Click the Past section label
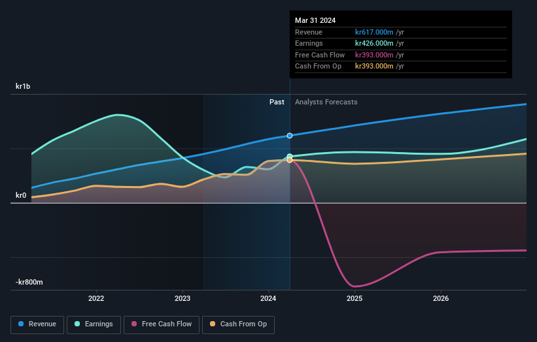537x342 pixels. point(277,102)
